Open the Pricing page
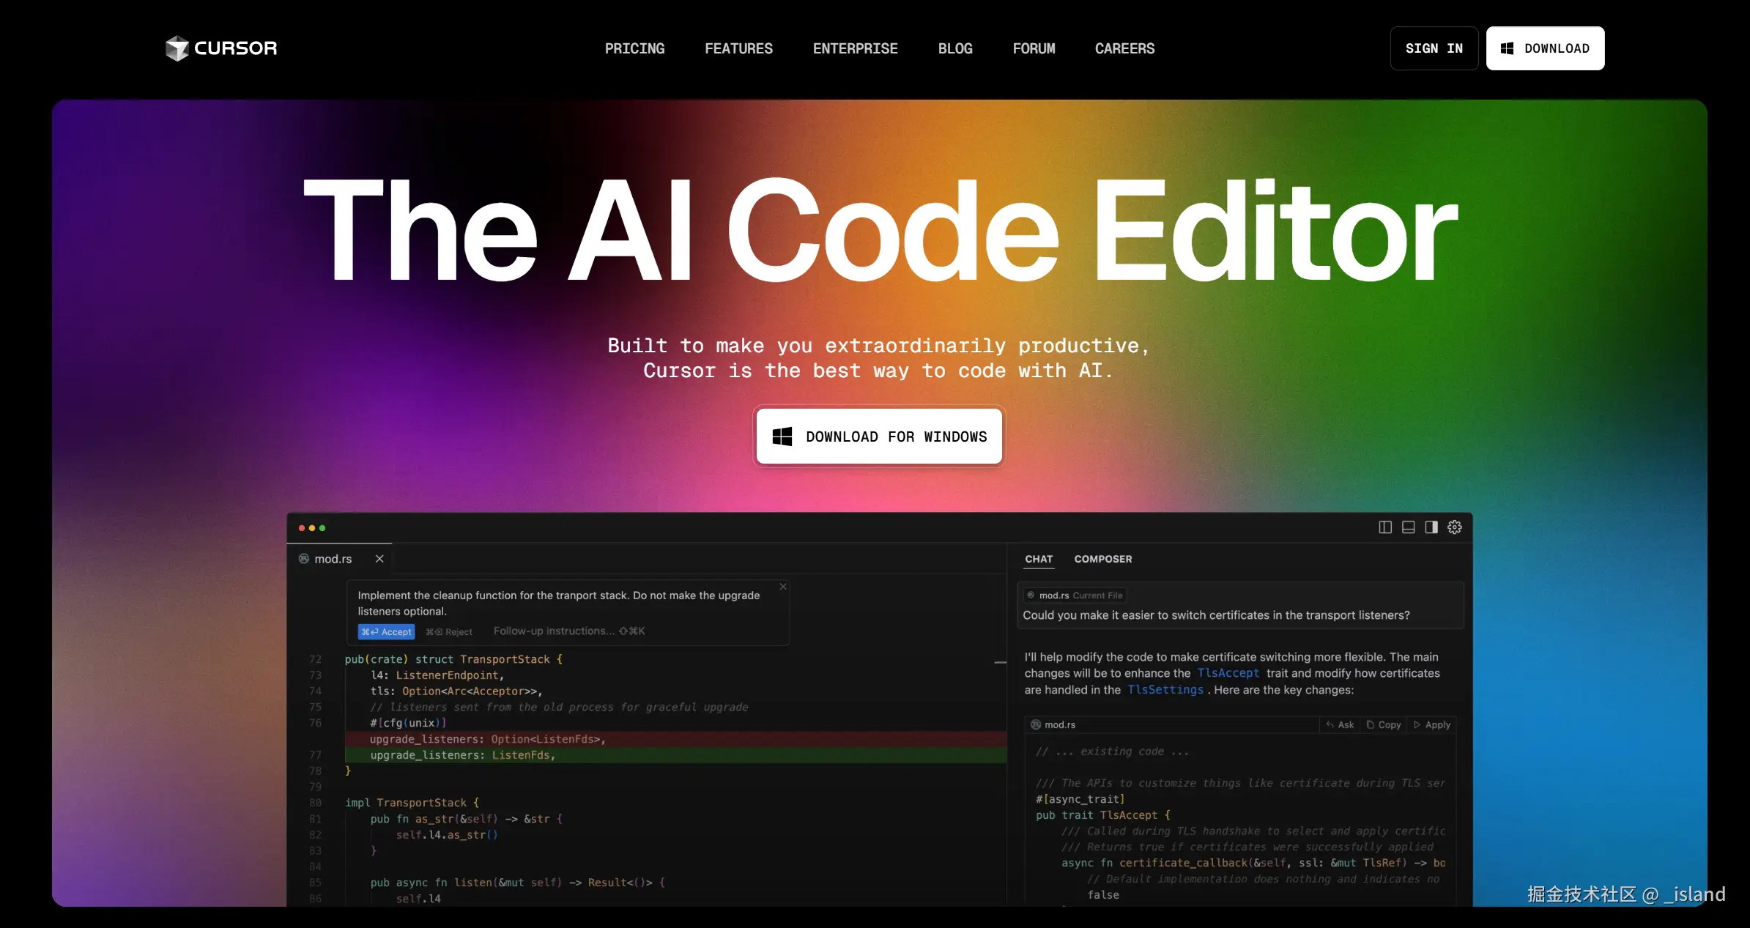1750x928 pixels. click(x=634, y=48)
